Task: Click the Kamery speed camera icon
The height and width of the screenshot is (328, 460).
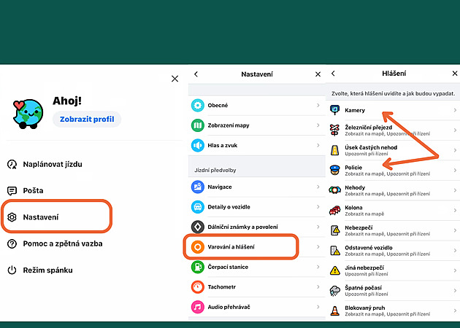Action: pyautogui.click(x=335, y=111)
